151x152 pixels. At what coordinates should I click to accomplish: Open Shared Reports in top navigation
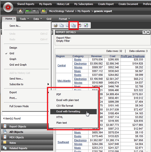tap(25, 4)
